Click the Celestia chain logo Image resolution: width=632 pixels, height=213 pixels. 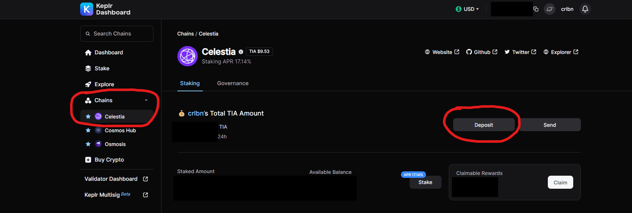187,56
